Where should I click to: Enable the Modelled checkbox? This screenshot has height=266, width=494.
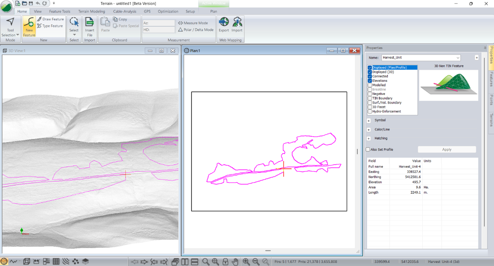pyautogui.click(x=370, y=85)
